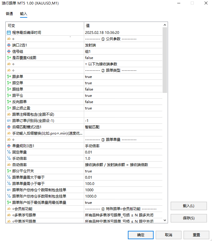Toggle true value of 跟单账户低于最低单量用最低单量
Viewport: 212px width, 241px height.
[x=123, y=203]
